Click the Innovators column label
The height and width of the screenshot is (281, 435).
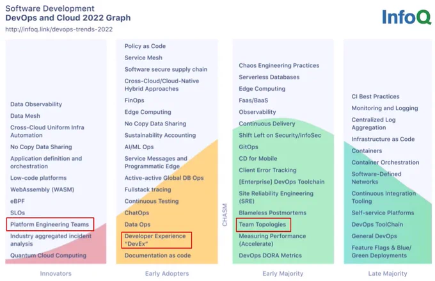click(56, 273)
